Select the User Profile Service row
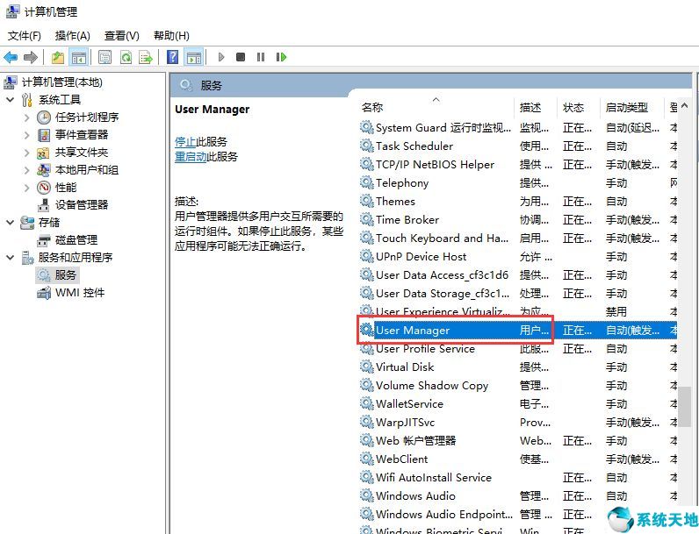The image size is (699, 534). point(518,349)
